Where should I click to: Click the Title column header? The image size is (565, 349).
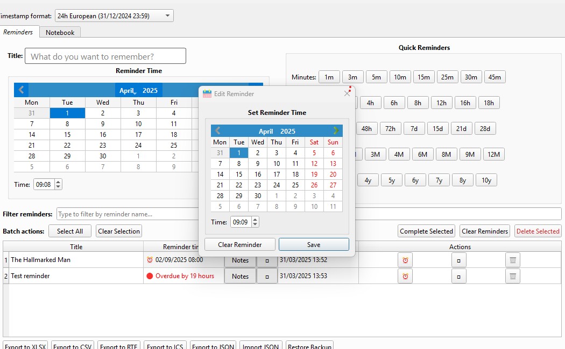tap(76, 246)
